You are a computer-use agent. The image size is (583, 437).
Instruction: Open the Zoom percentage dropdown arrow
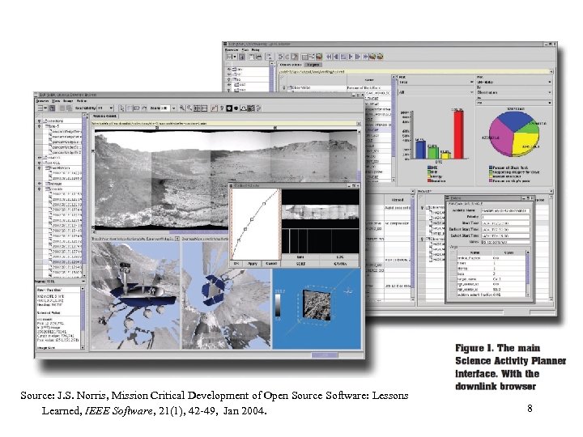[173, 108]
